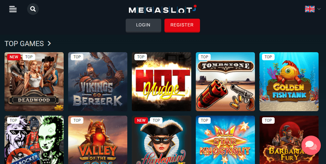Launch the All Star Knockout game
326x164 pixels.
pyautogui.click(x=226, y=140)
